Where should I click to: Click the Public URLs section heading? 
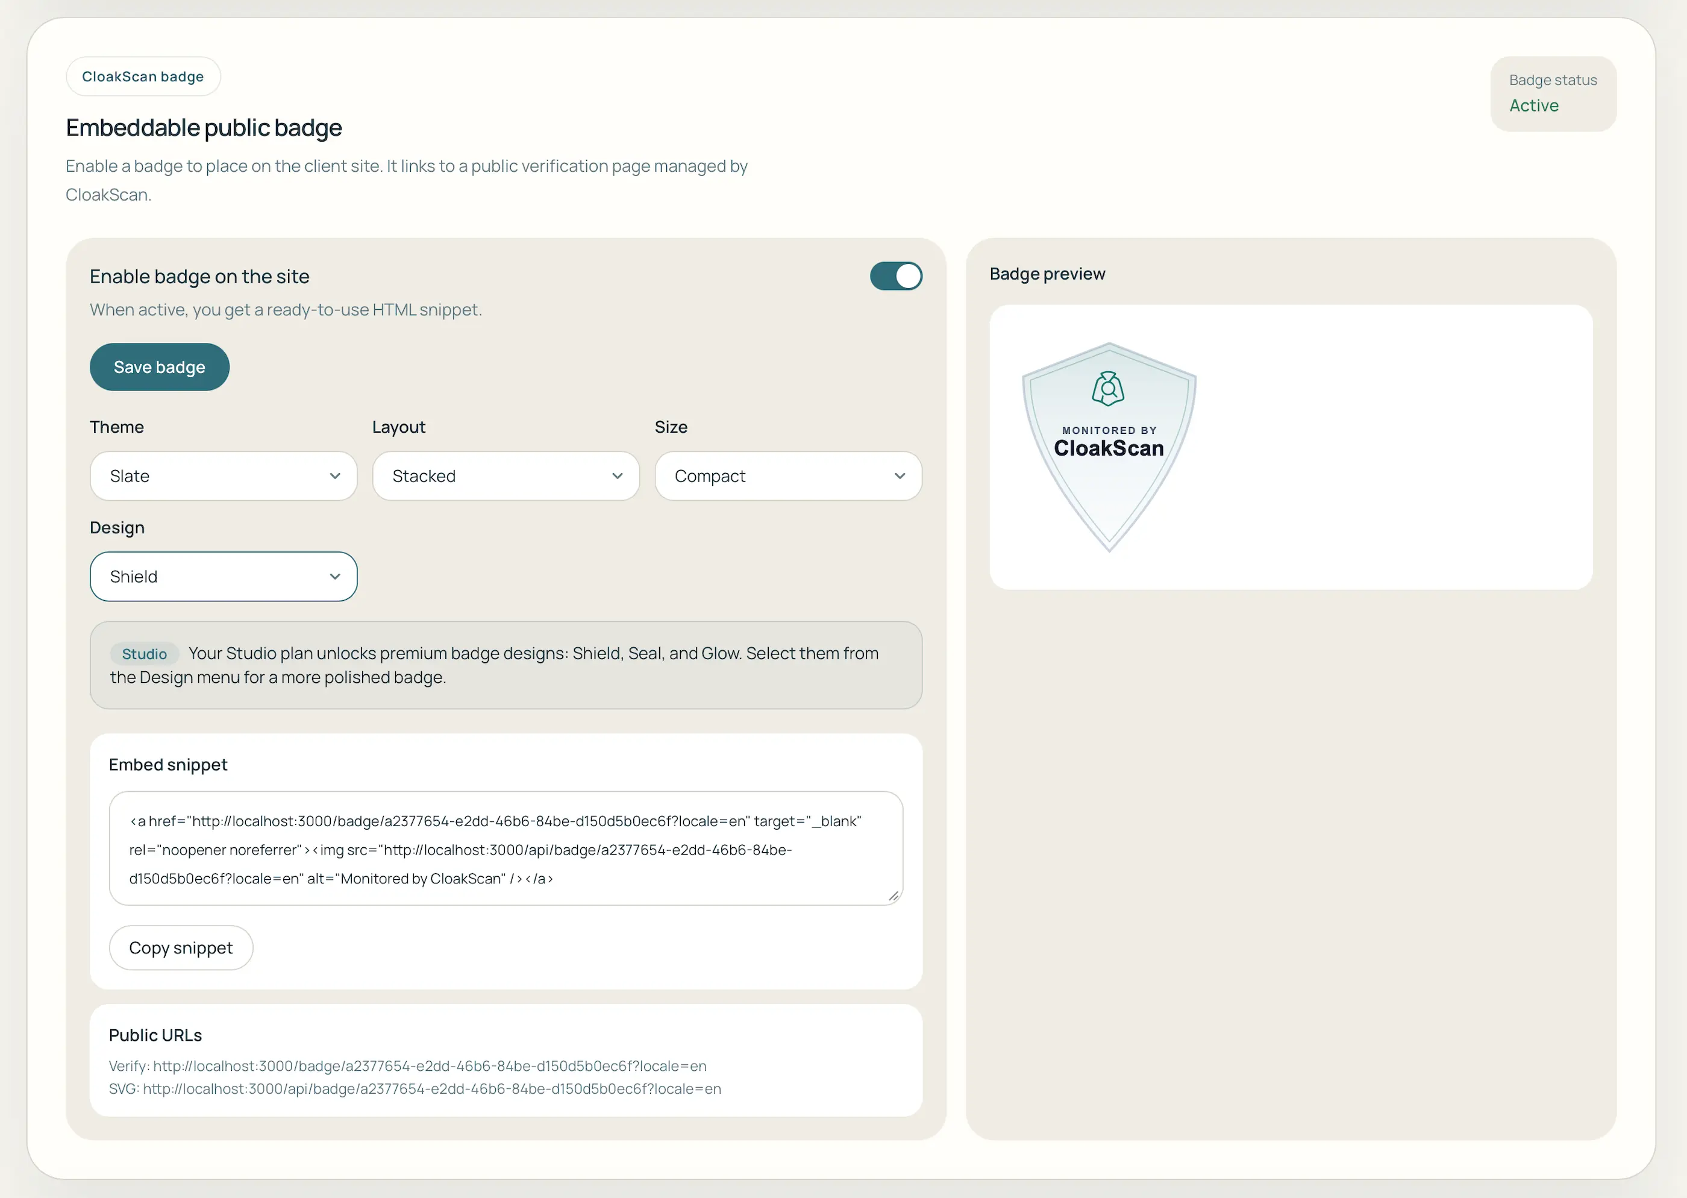(x=155, y=1035)
